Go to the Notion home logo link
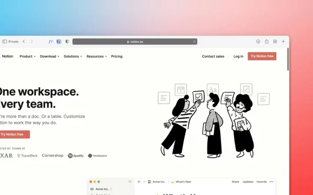This screenshot has height=195, width=313. pos(7,57)
